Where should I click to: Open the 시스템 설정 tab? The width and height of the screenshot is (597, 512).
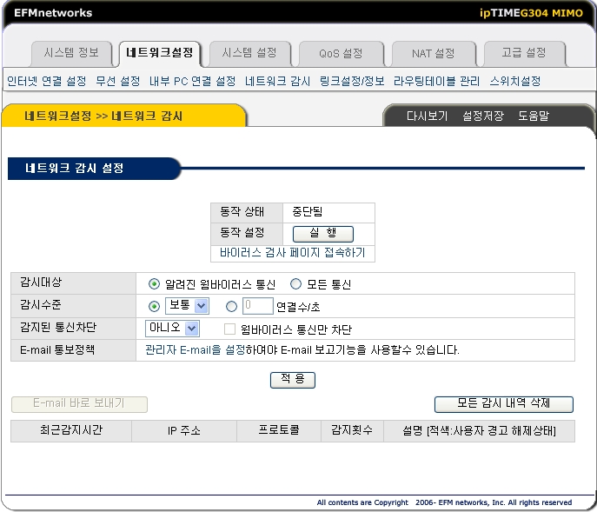pos(249,53)
